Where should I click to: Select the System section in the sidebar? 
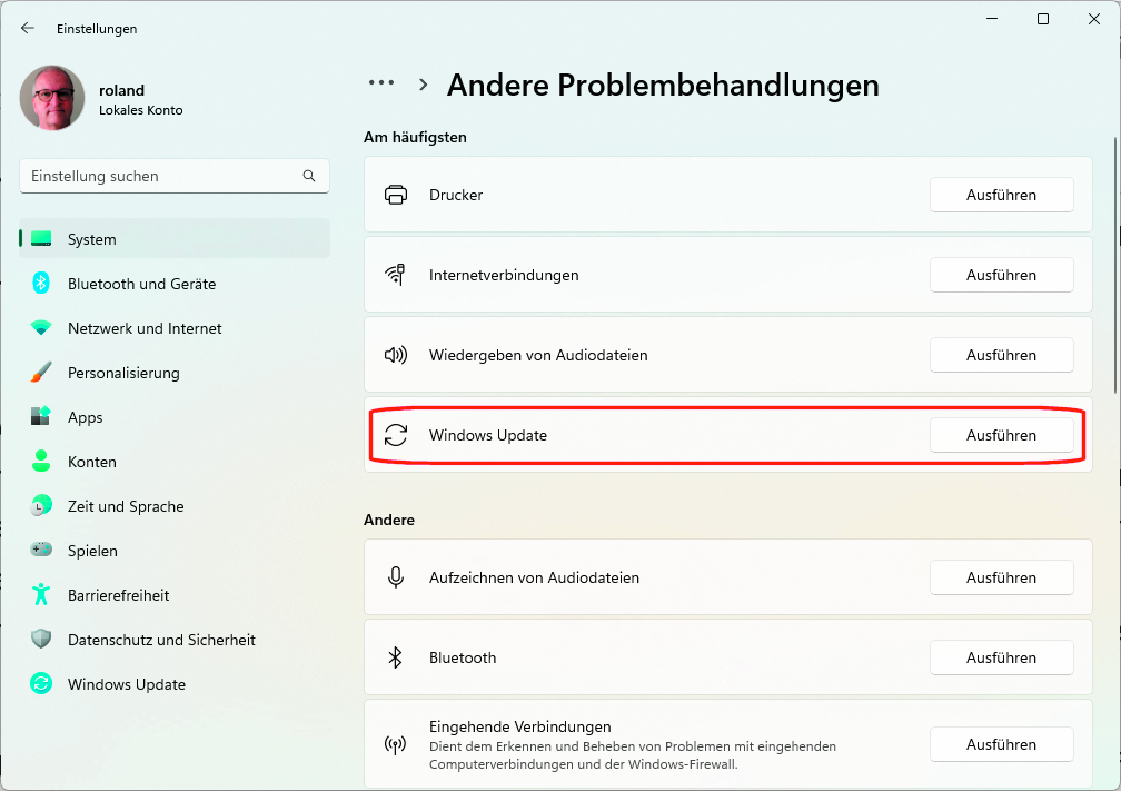click(x=91, y=239)
